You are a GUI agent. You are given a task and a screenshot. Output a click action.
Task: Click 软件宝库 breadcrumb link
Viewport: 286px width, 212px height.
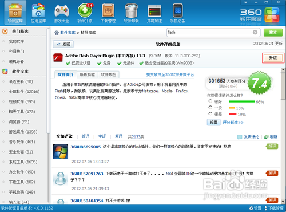coord(68,33)
